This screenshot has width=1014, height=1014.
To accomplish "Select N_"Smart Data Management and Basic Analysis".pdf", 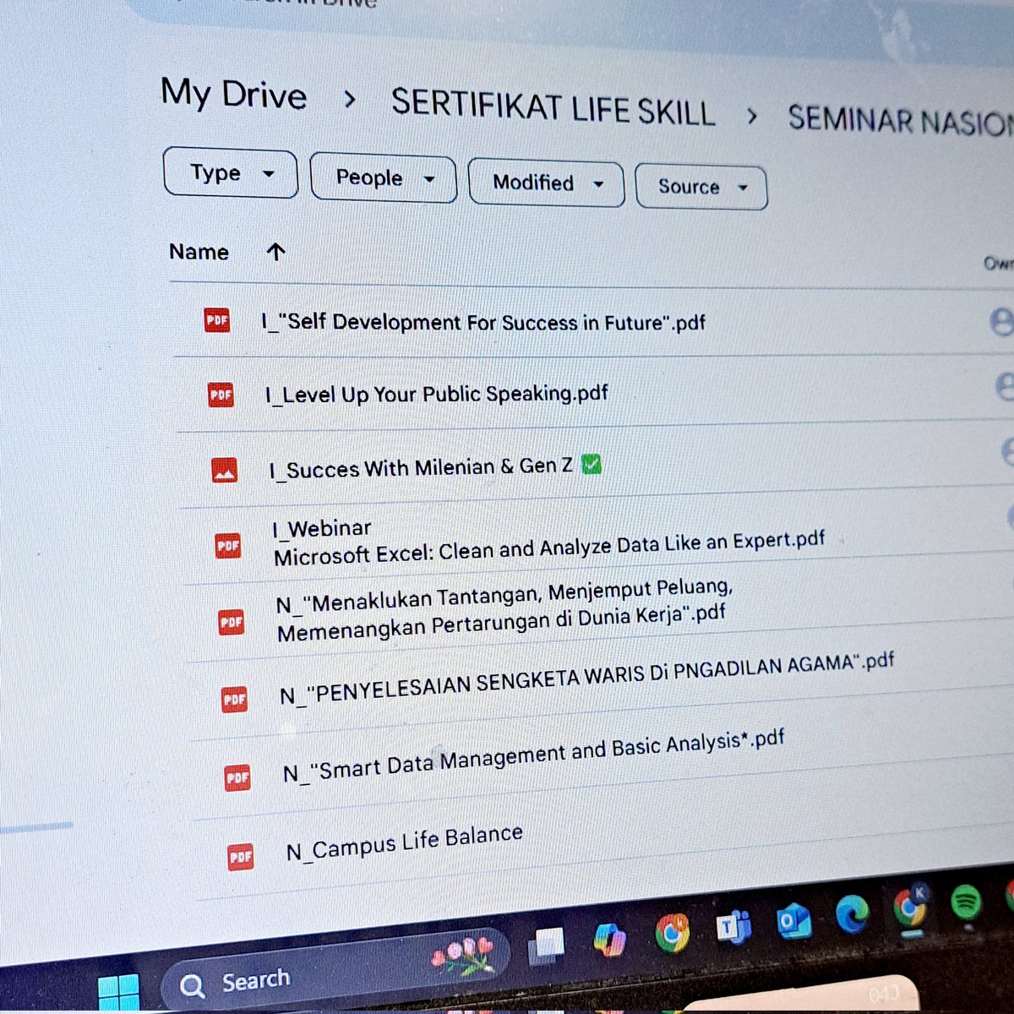I will 534,755.
